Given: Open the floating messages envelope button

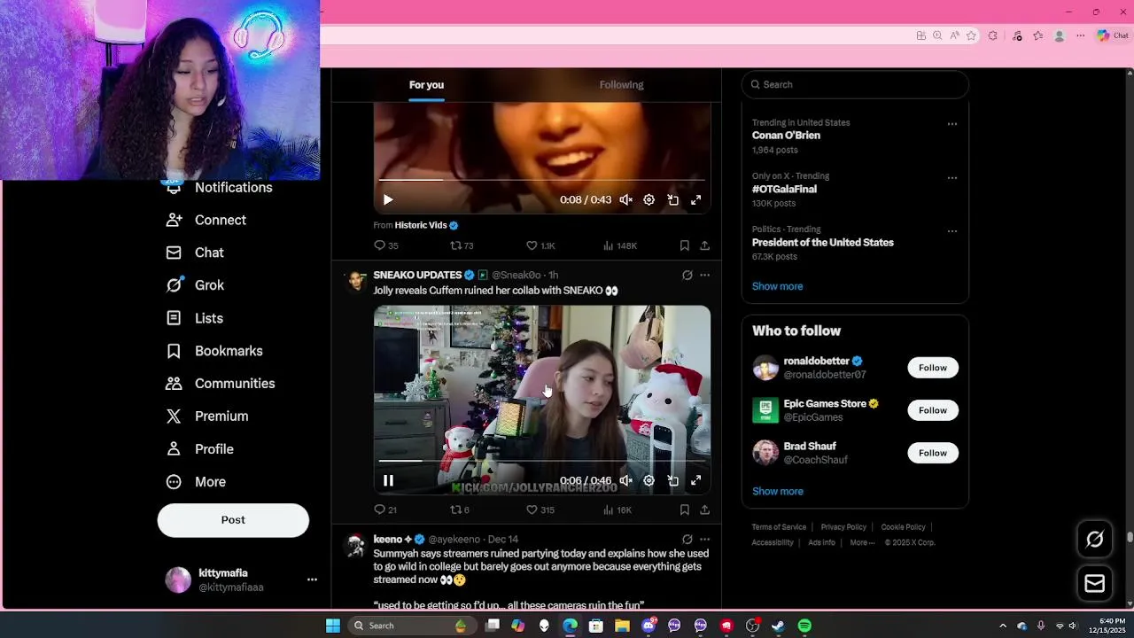Looking at the screenshot, I should tap(1095, 583).
